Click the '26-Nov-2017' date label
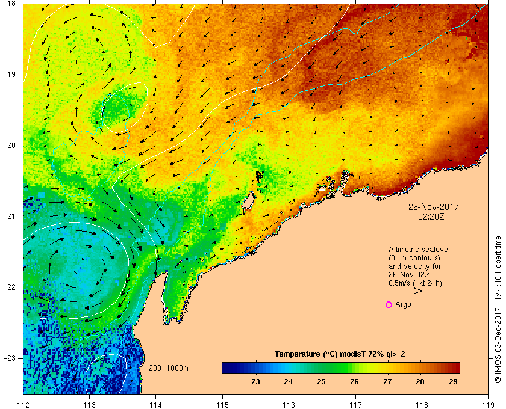This screenshot has height=409, width=506. [x=433, y=207]
